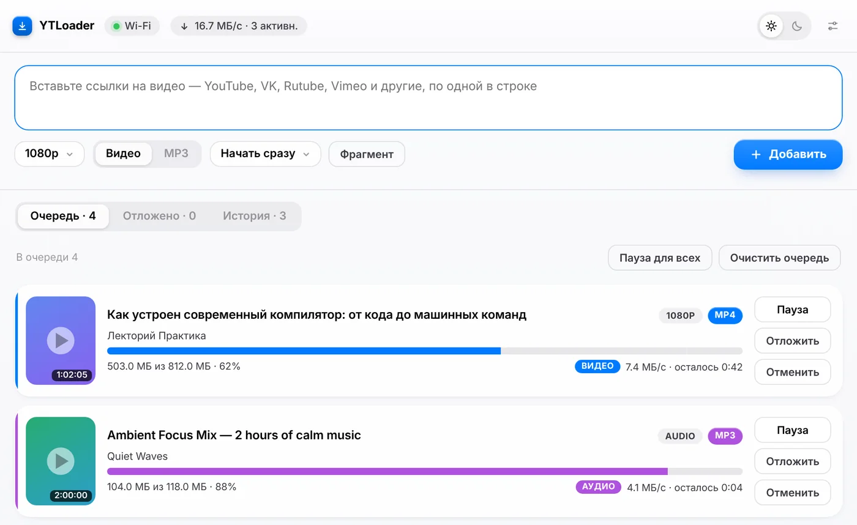The image size is (857, 525).
Task: Pause the Ambient Focus Mix download
Action: pyautogui.click(x=793, y=430)
